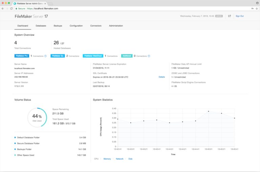Viewport: 260px width, 172px height.
Task: Click the FileMaker Pro badge
Action: pyautogui.click(x=22, y=56)
